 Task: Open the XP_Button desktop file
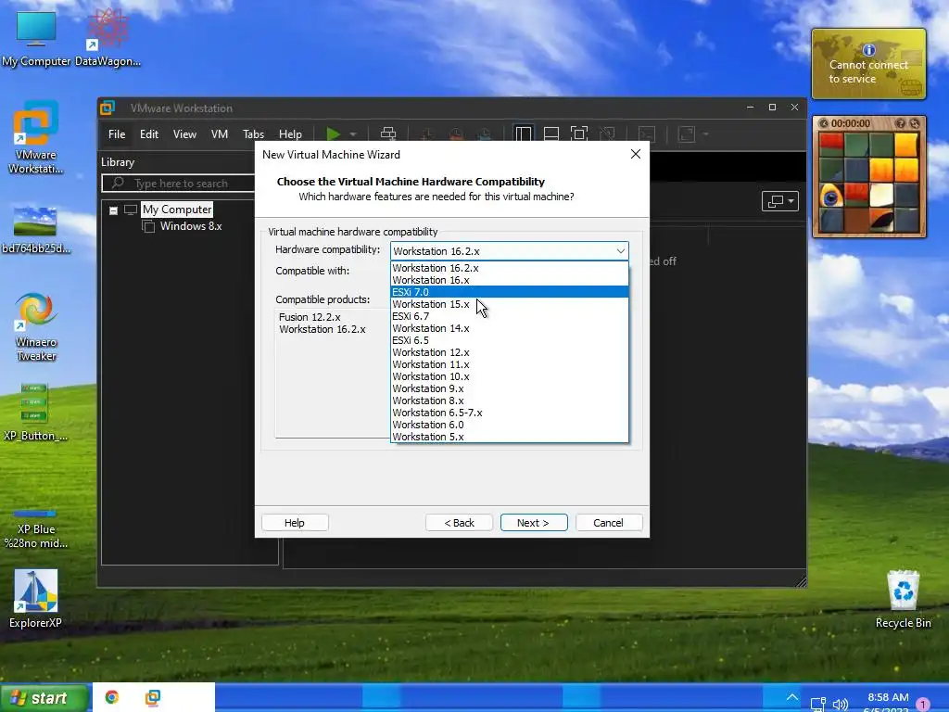tap(36, 412)
